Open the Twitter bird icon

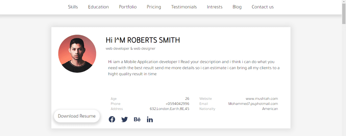pyautogui.click(x=124, y=119)
